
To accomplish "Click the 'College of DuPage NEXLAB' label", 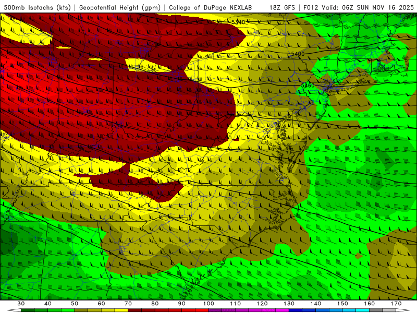I will (211, 7).
